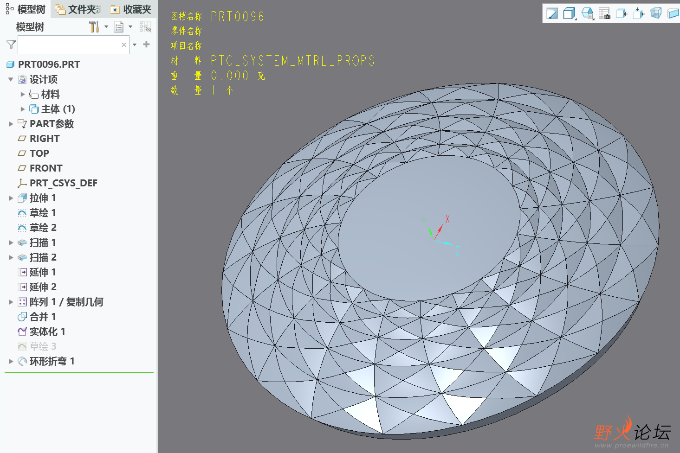Open the tree display options dropdown arrow
The width and height of the screenshot is (680, 453).
coord(130,27)
